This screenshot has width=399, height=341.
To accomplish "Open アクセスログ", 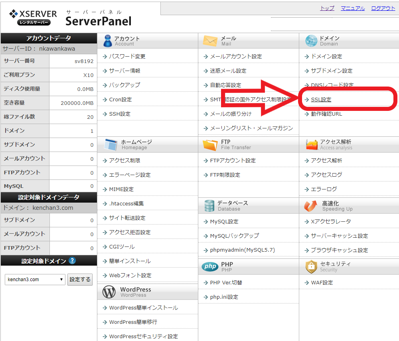I will click(x=326, y=175).
